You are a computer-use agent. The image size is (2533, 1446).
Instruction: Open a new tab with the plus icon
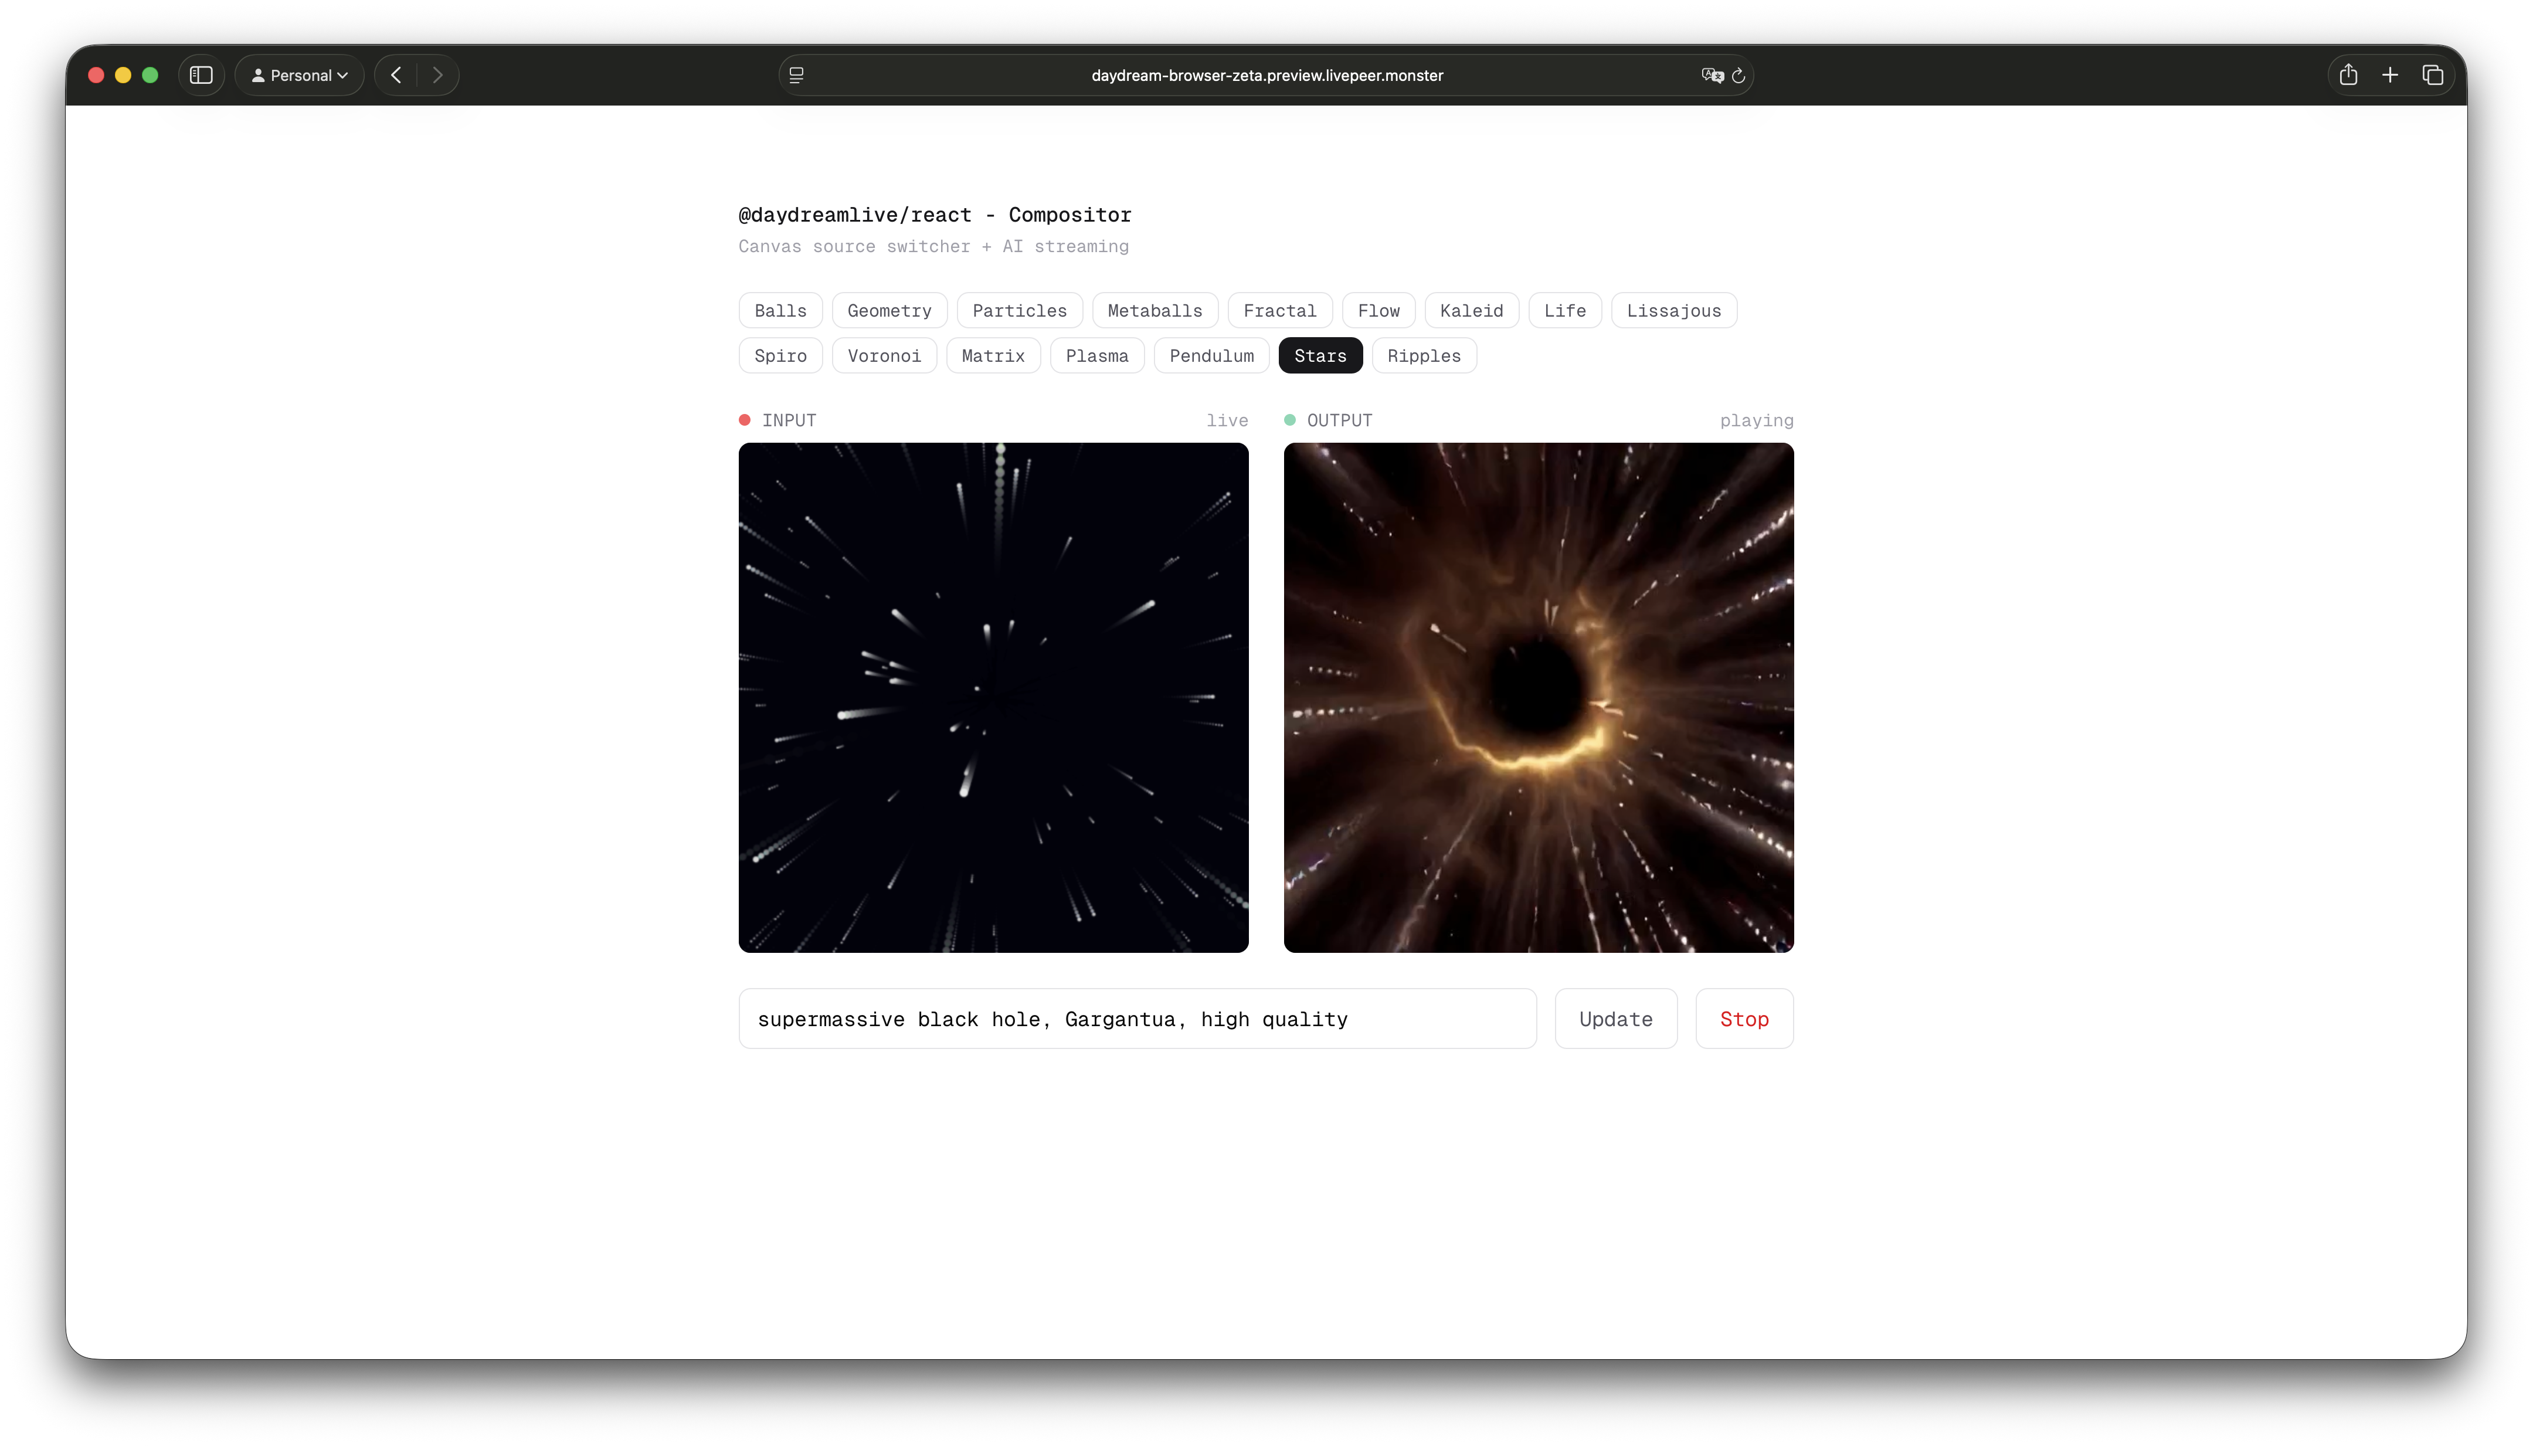[x=2389, y=74]
